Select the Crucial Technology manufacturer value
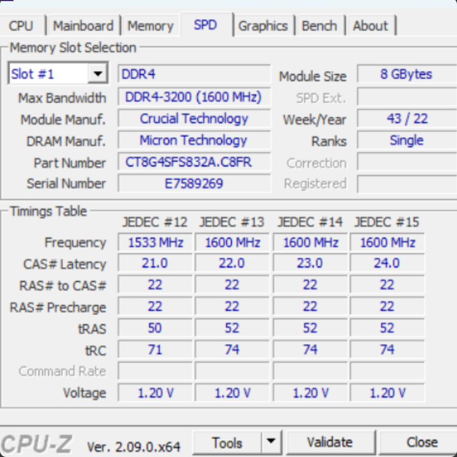Image resolution: width=457 pixels, height=457 pixels. (x=194, y=118)
